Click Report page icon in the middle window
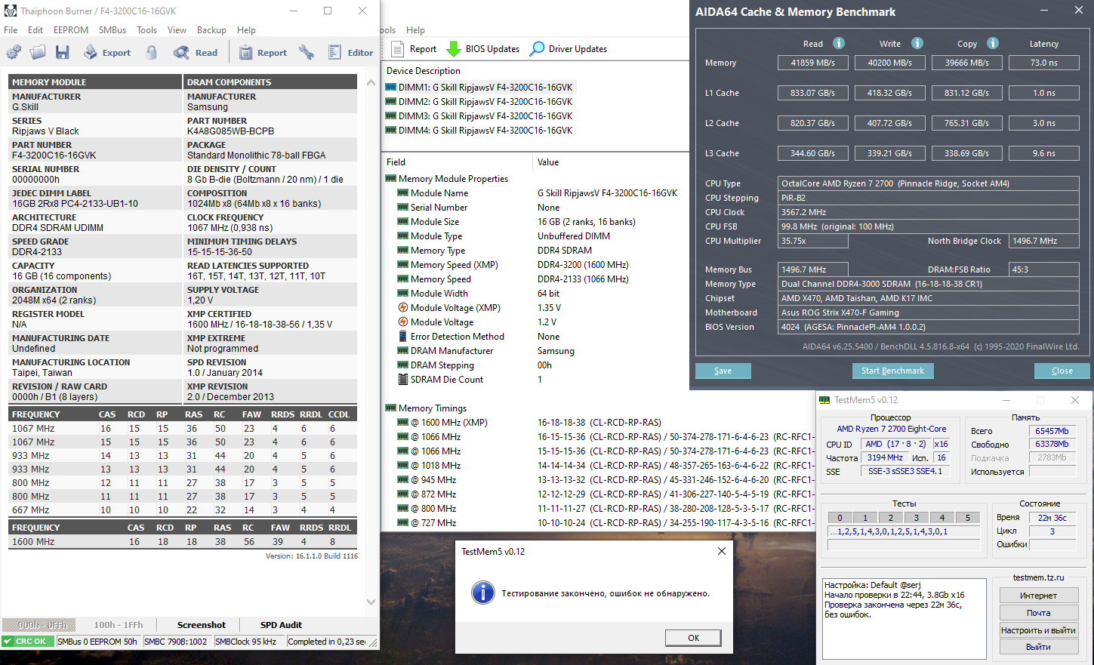The image size is (1094, 665). click(398, 49)
